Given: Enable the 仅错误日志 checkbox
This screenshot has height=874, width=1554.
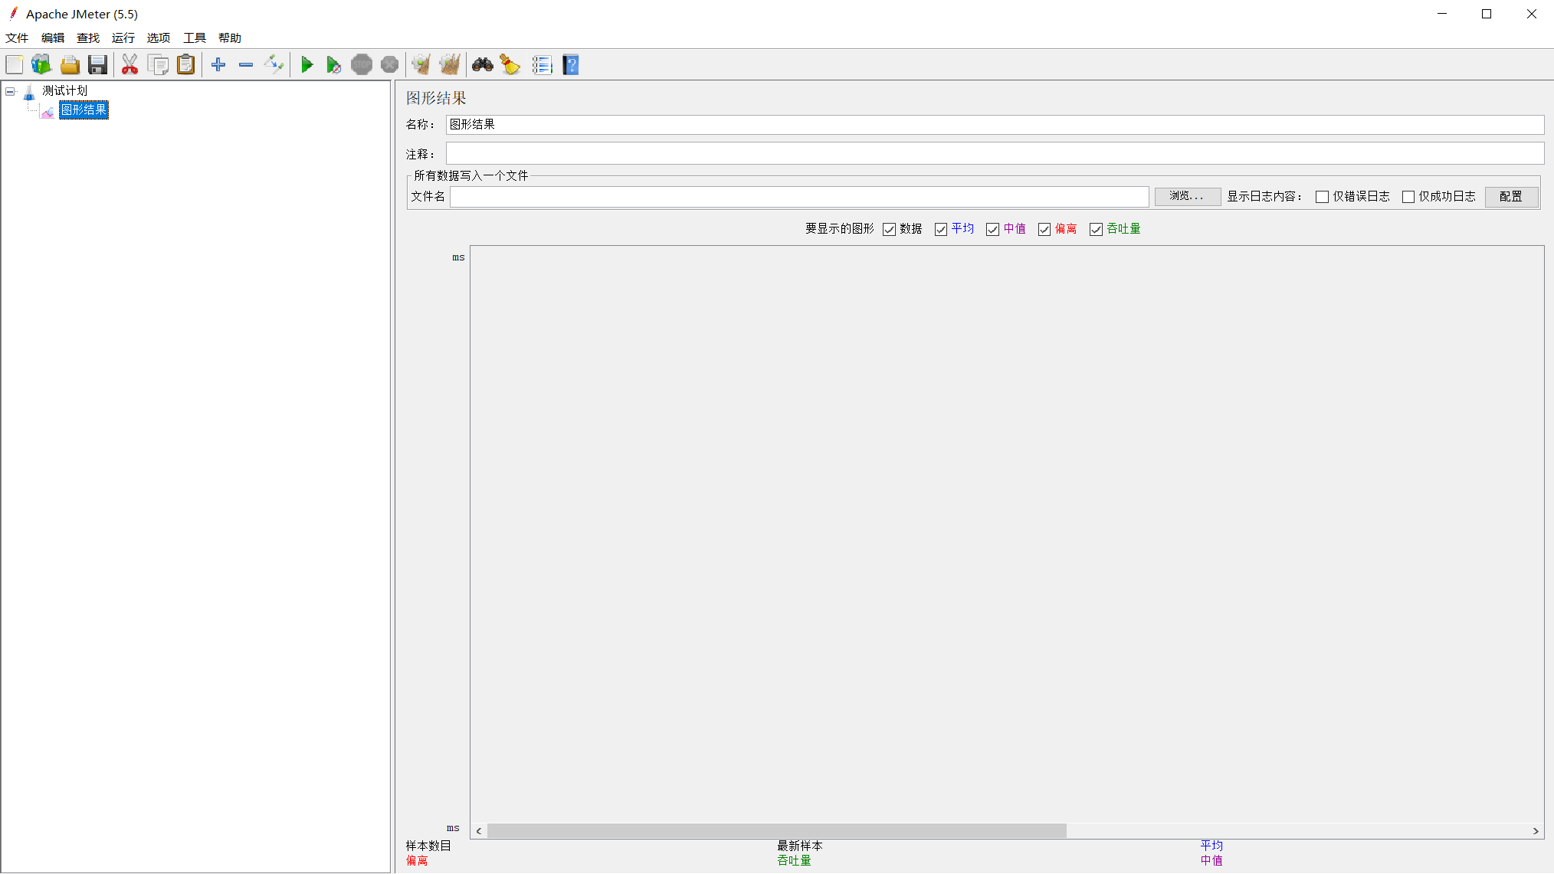Looking at the screenshot, I should (1322, 197).
